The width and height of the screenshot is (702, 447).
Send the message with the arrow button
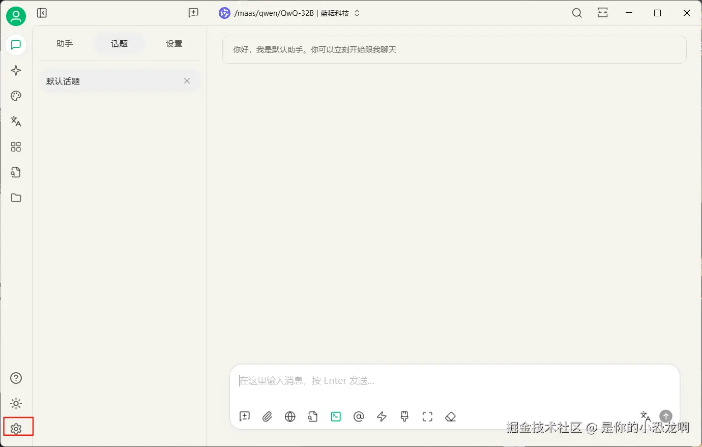pyautogui.click(x=666, y=416)
